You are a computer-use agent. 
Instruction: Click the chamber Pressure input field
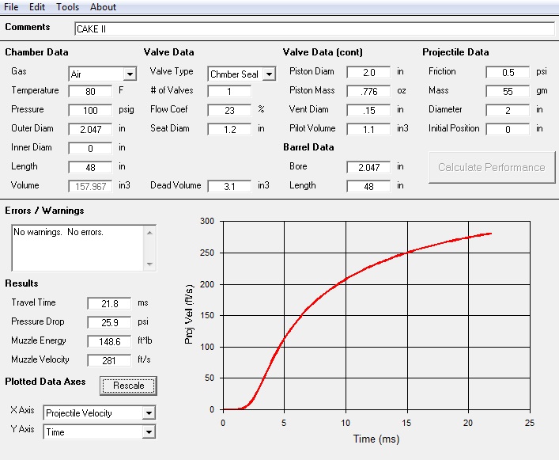(90, 110)
